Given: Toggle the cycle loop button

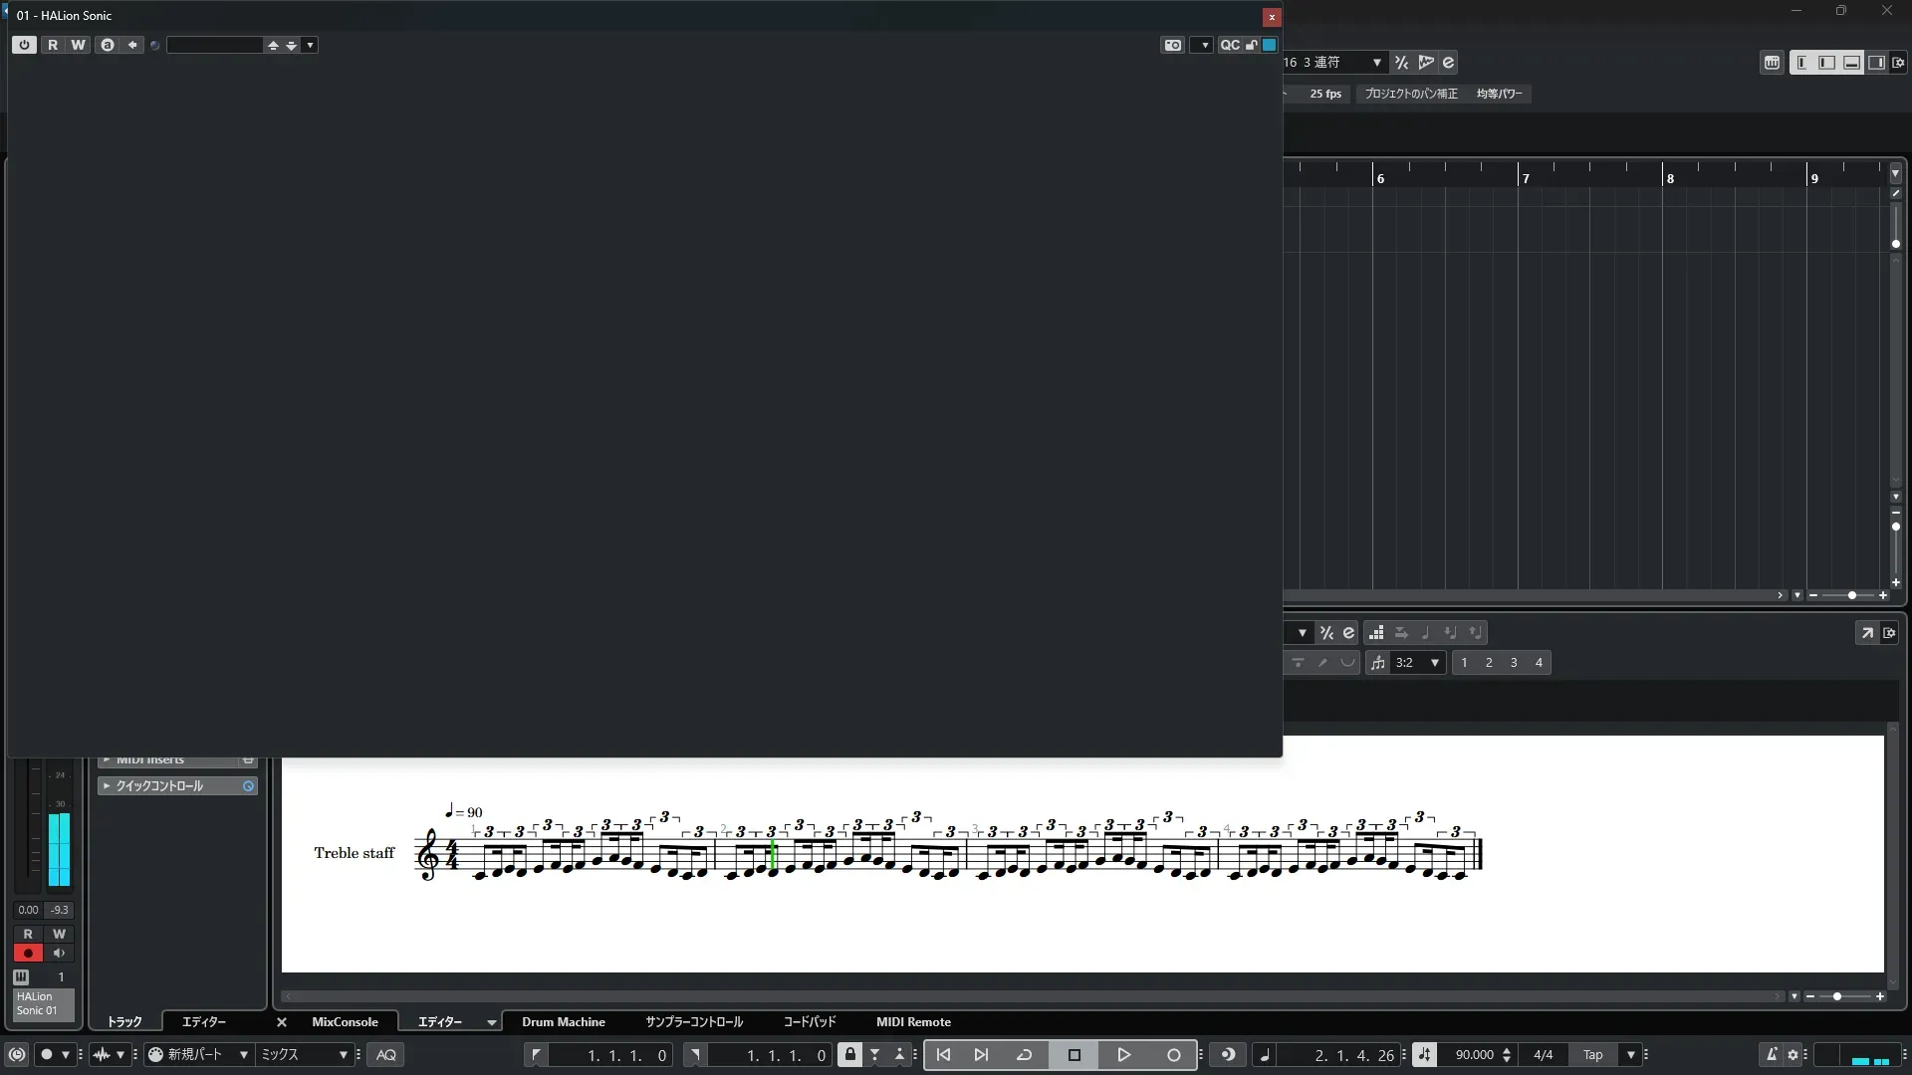Looking at the screenshot, I should tap(1024, 1055).
